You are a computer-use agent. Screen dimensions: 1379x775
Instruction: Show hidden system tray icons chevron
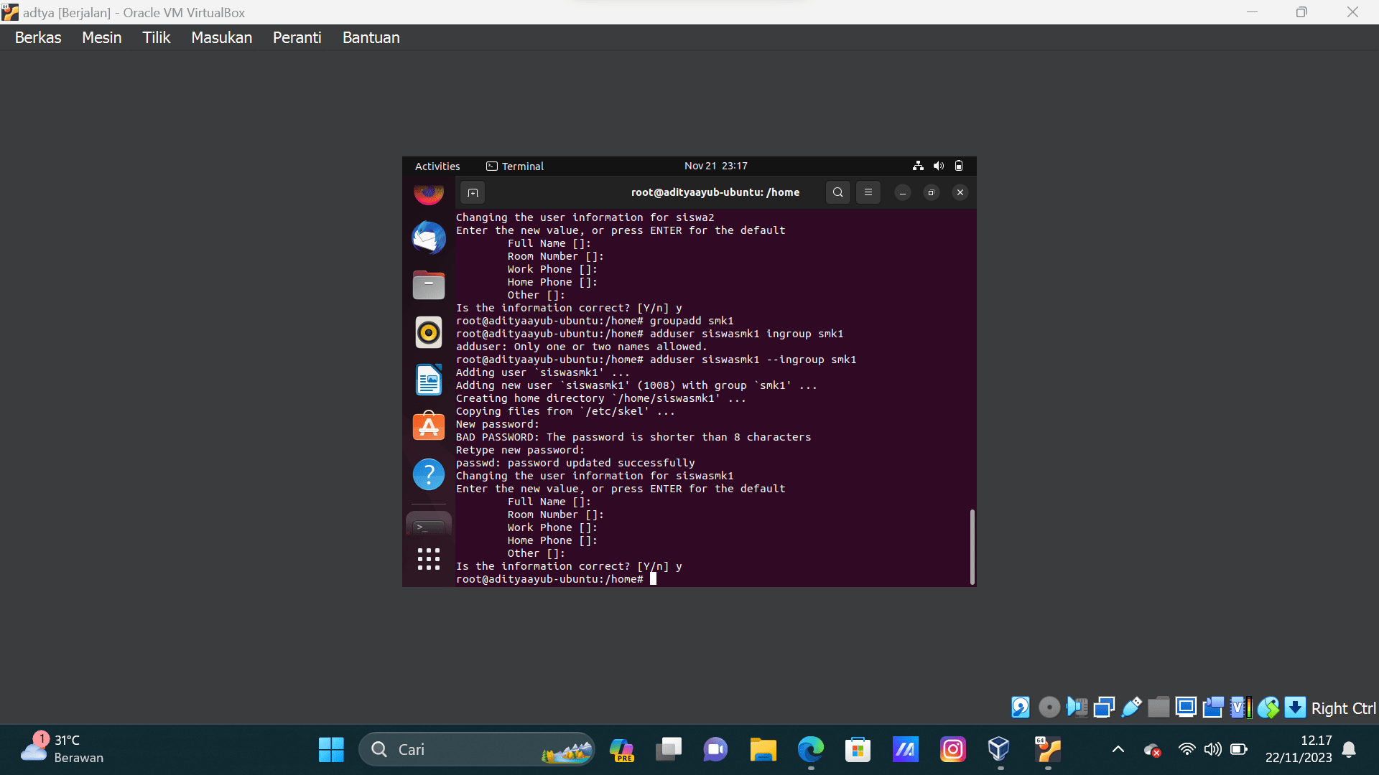(1118, 750)
